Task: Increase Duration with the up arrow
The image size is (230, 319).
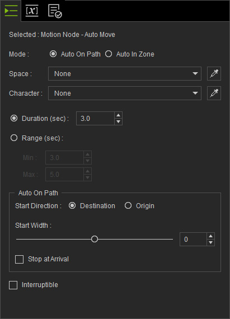Action: click(x=118, y=115)
